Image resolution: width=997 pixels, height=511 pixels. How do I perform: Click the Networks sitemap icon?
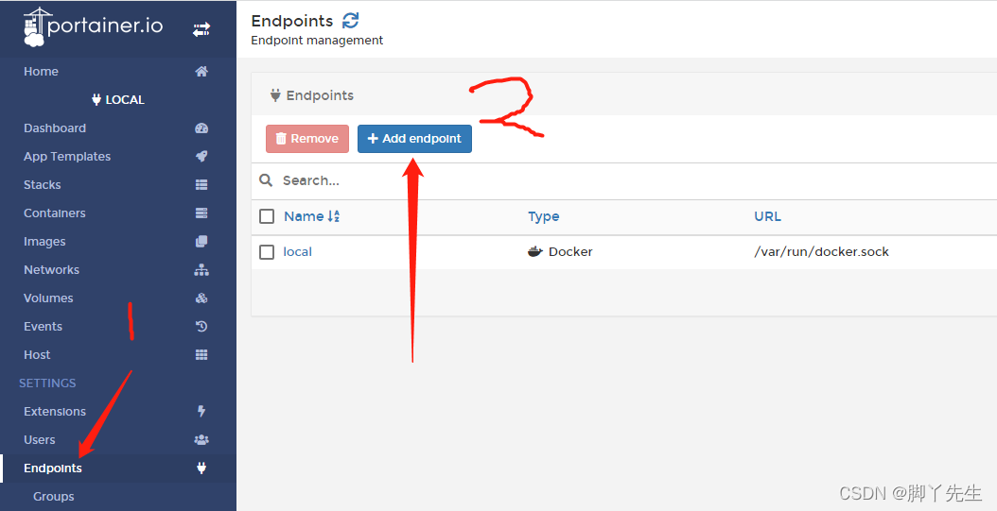coord(201,270)
